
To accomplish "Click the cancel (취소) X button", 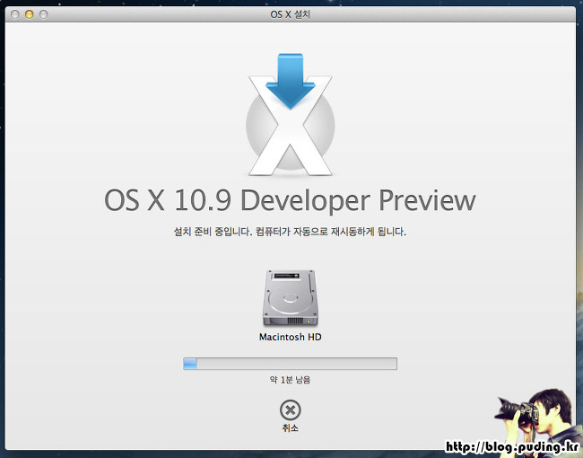I will pos(291,410).
